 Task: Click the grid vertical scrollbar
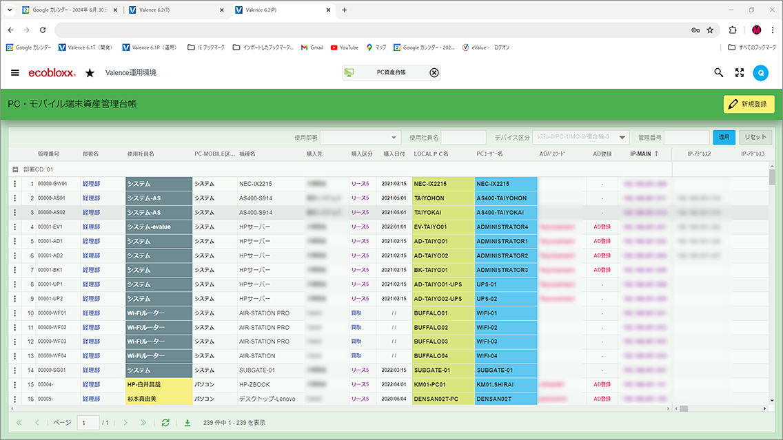(x=772, y=176)
